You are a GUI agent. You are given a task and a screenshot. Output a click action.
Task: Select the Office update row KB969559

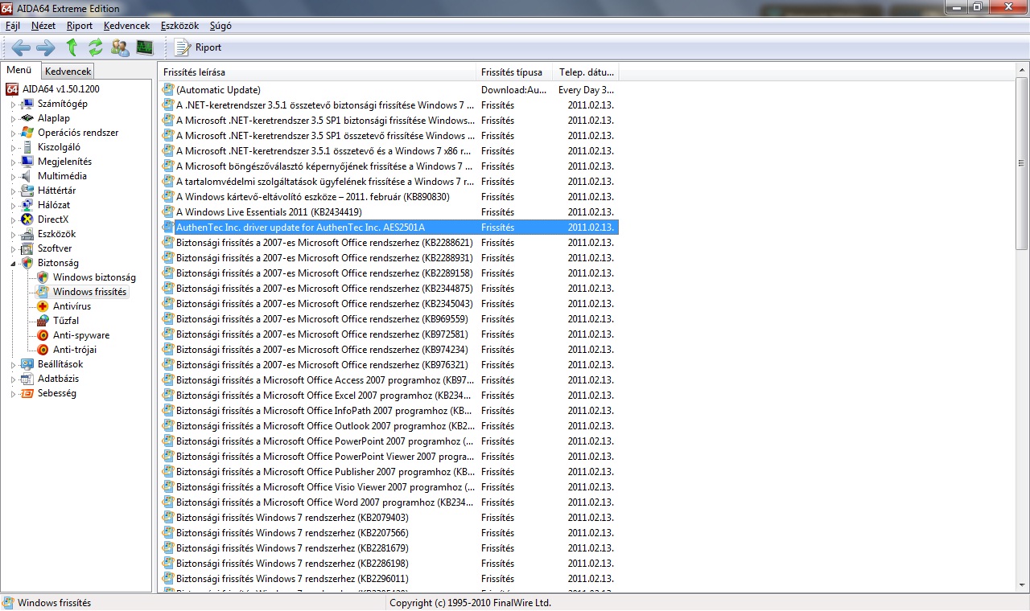pyautogui.click(x=389, y=319)
